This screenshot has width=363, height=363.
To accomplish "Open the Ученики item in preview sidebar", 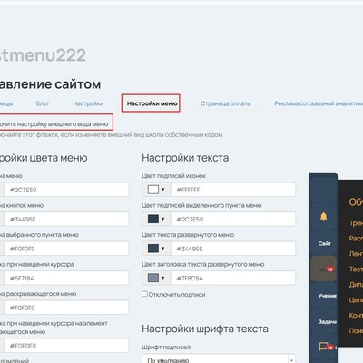I will tap(328, 296).
